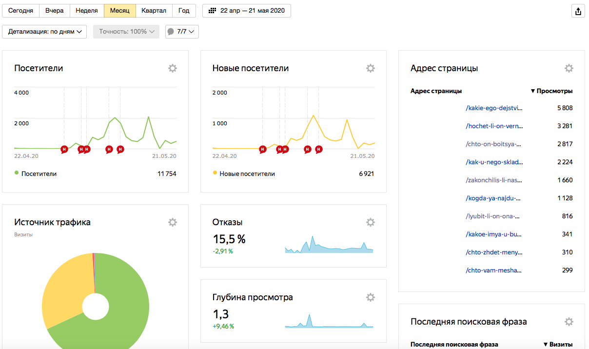The height and width of the screenshot is (349, 589).
Task: Open the /hochet-li-on-vern page link
Action: pyautogui.click(x=494, y=126)
